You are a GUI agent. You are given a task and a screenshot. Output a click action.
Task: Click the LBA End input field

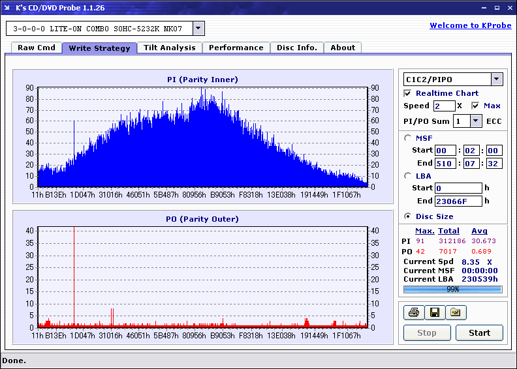pos(458,201)
